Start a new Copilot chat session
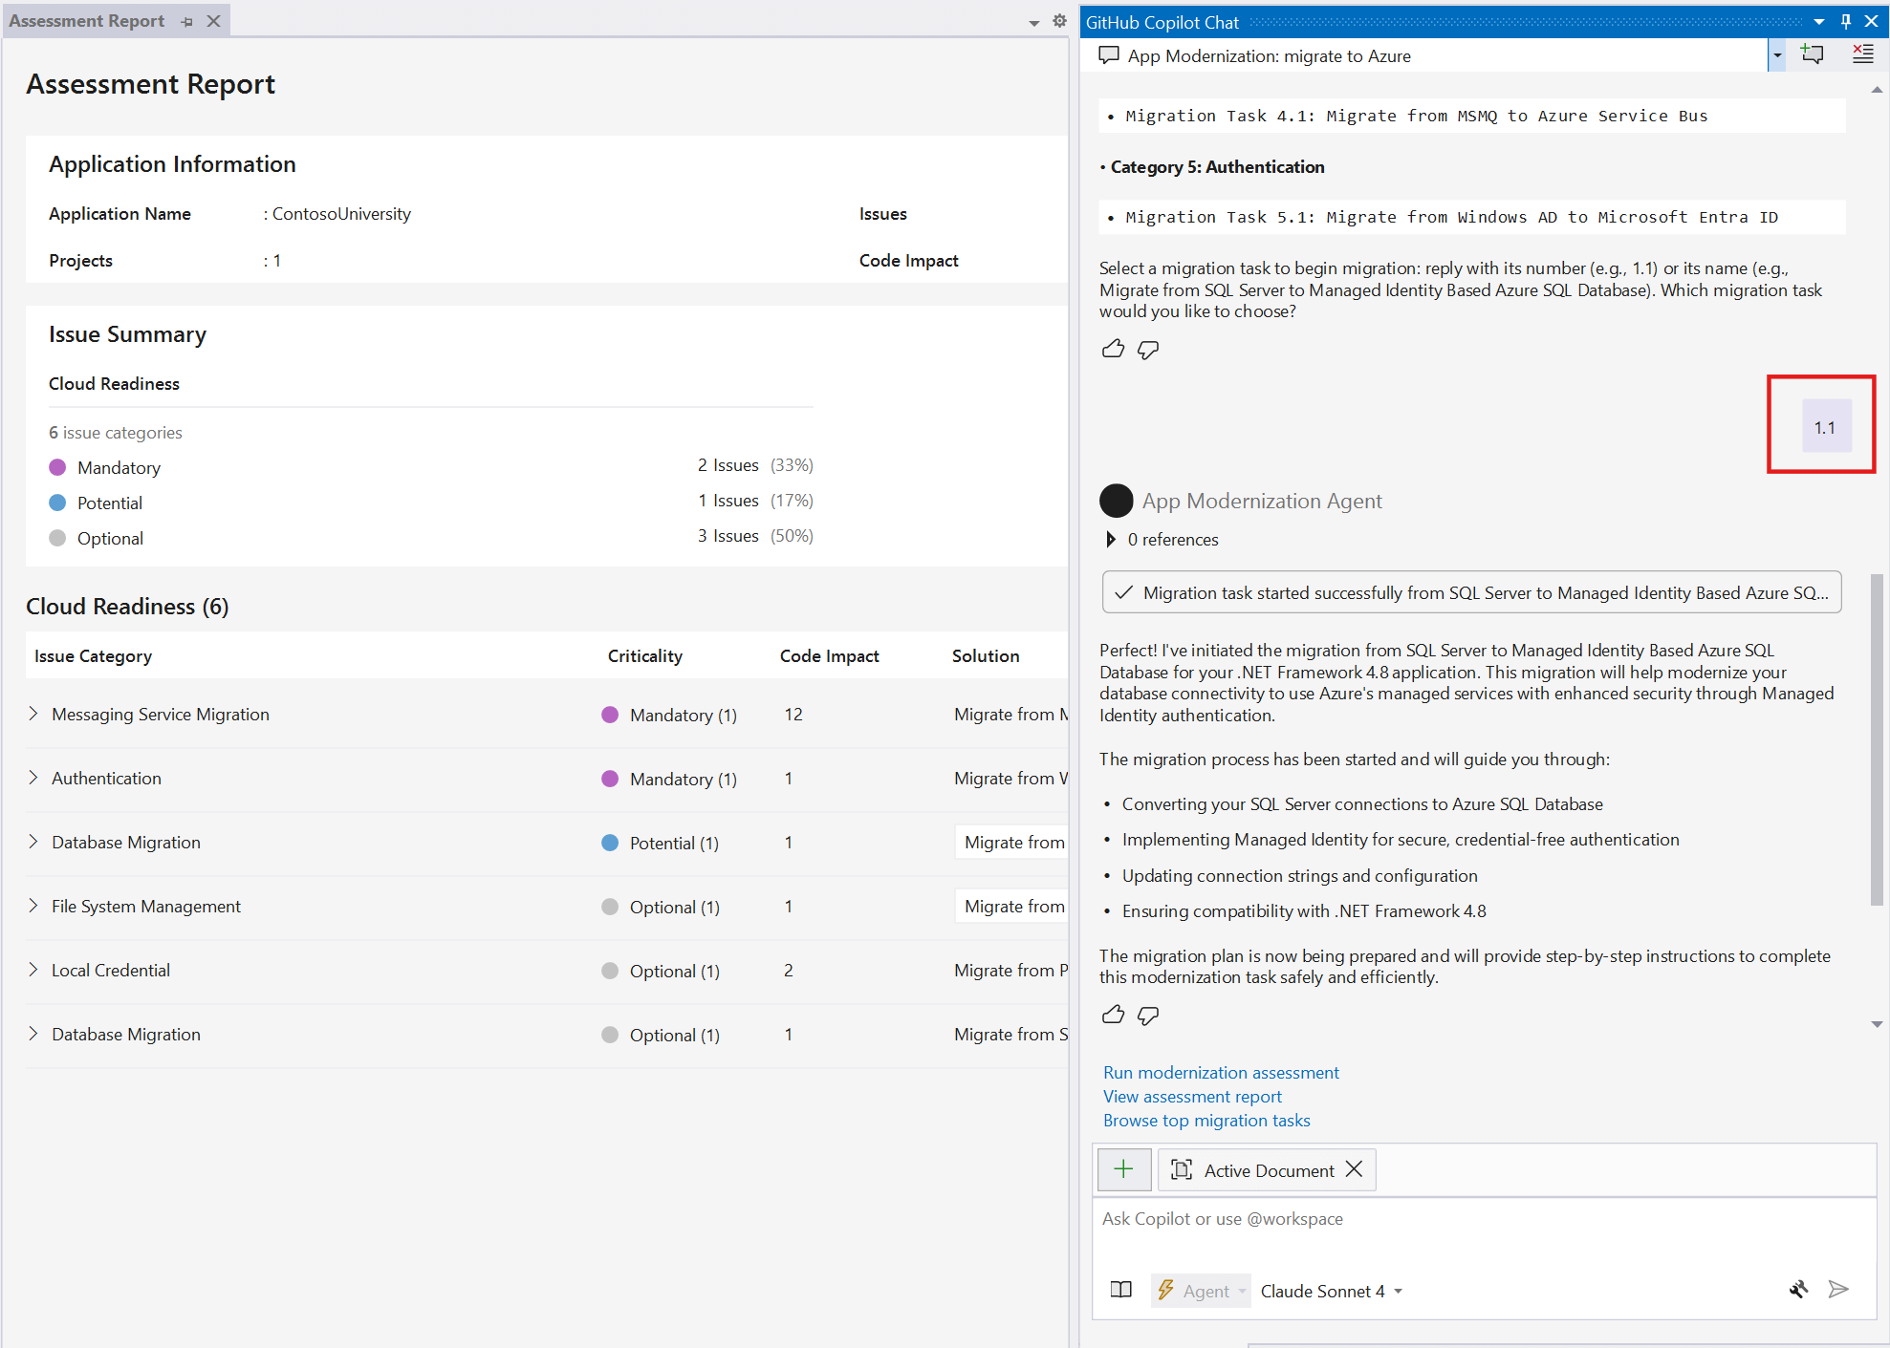The width and height of the screenshot is (1890, 1348). pos(1813,53)
